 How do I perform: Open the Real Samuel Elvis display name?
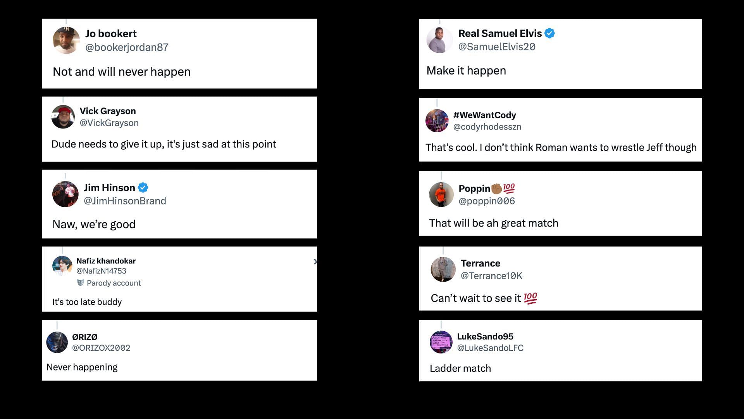pyautogui.click(x=500, y=33)
